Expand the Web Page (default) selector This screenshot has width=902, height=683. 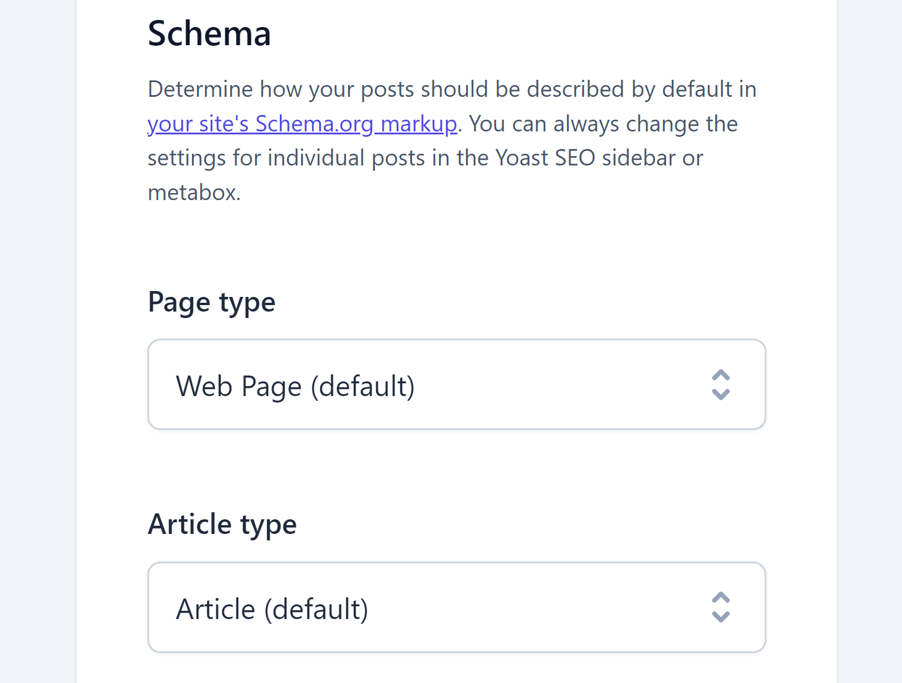pyautogui.click(x=457, y=384)
